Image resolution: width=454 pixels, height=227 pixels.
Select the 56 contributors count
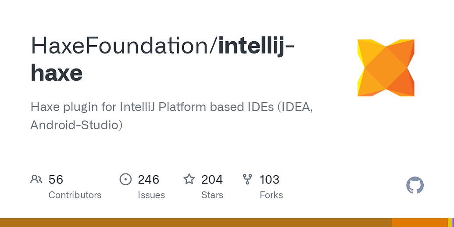click(56, 180)
